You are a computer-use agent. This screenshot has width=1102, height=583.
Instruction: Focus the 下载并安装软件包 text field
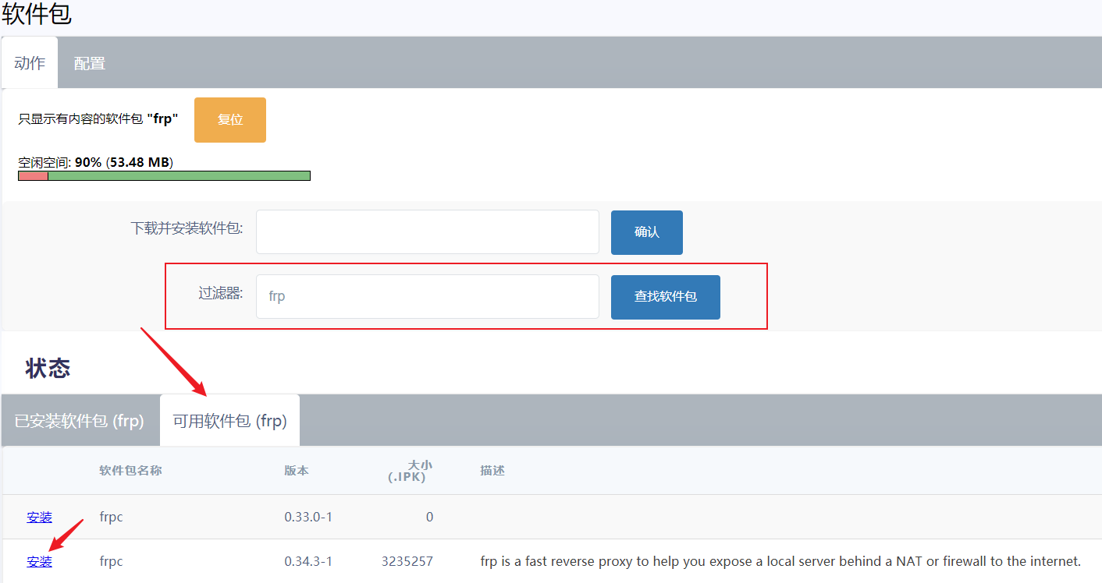427,231
